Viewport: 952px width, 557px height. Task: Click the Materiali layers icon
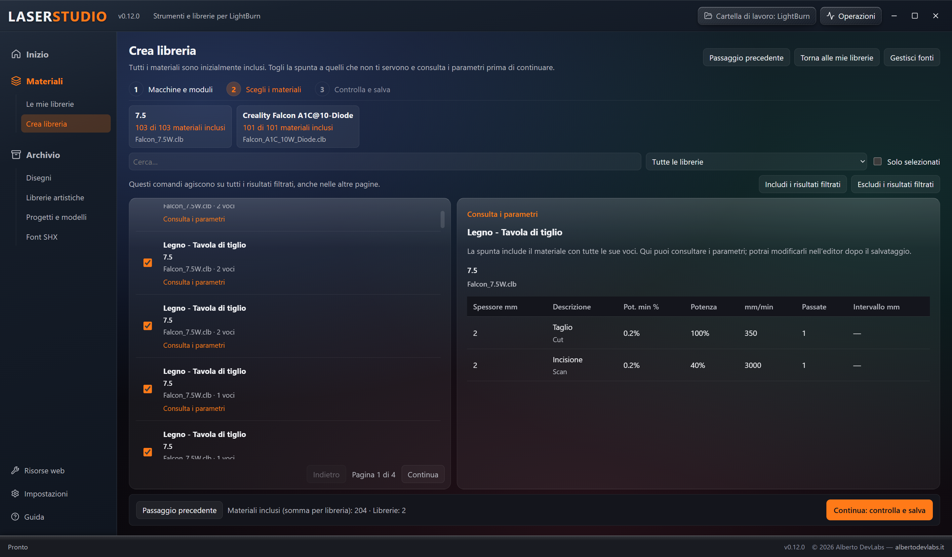pyautogui.click(x=16, y=81)
